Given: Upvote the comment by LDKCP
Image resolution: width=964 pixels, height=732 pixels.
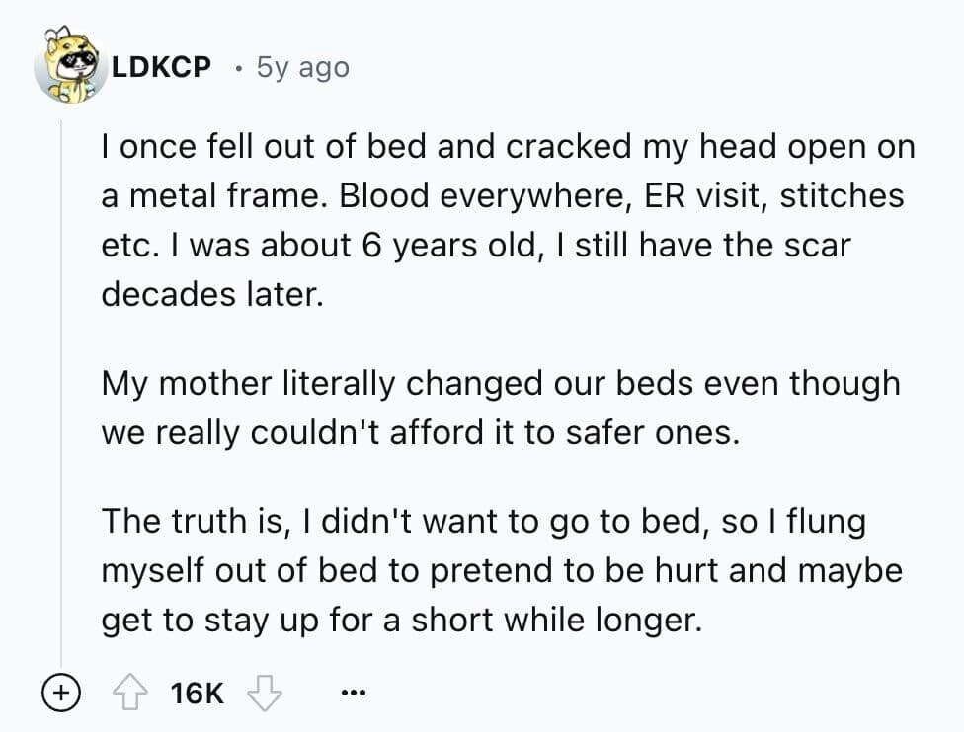Looking at the screenshot, I should click(129, 693).
